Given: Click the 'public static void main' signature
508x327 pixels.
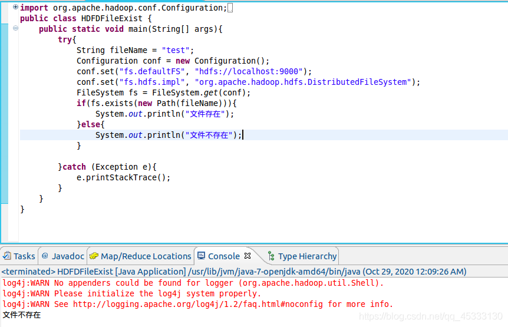Looking at the screenshot, I should tap(131, 29).
